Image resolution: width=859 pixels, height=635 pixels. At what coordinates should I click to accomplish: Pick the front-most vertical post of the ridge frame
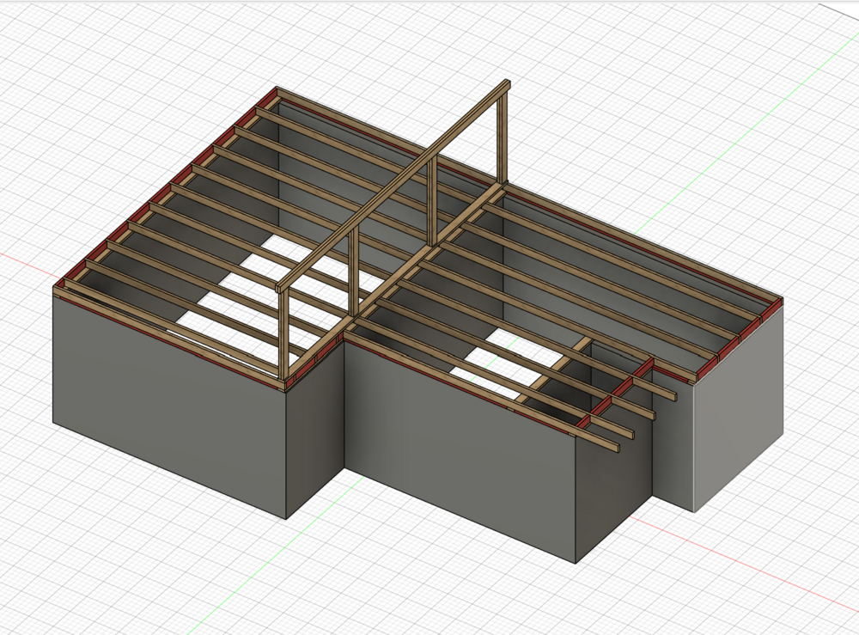[284, 335]
